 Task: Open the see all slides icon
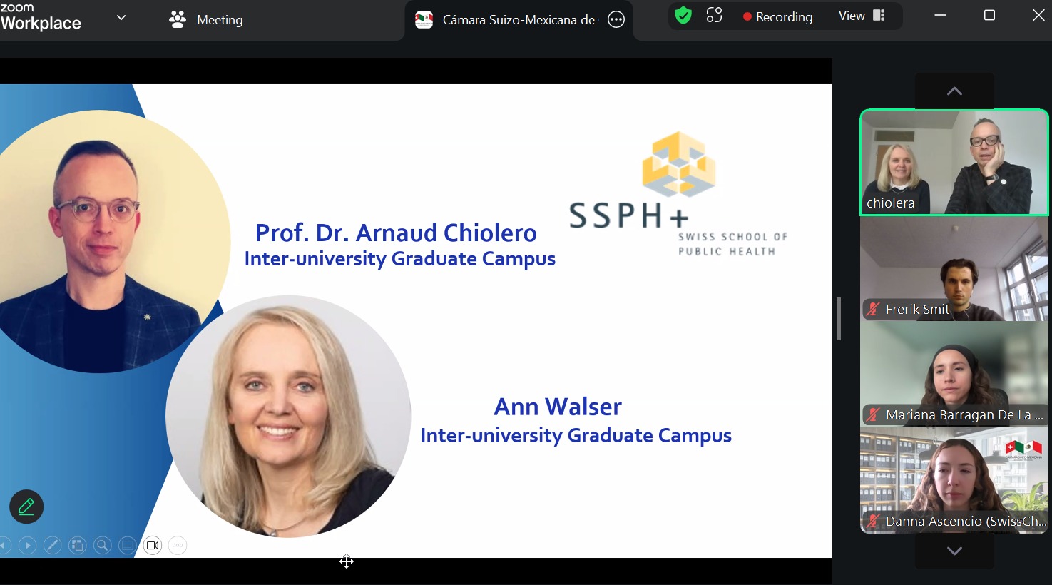tap(78, 546)
